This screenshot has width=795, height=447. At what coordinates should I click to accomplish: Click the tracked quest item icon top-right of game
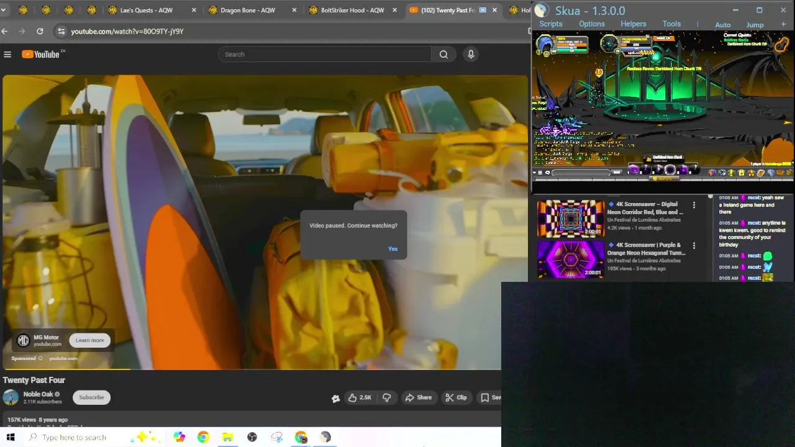(781, 45)
